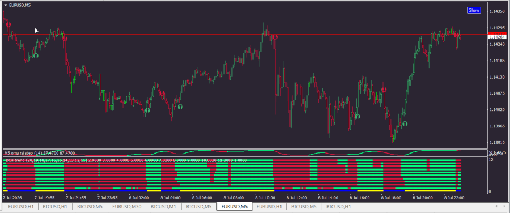This screenshot has height=213, width=510.
Task: Open the last BTCUSD,H1 tab on the right
Action: (x=339, y=207)
